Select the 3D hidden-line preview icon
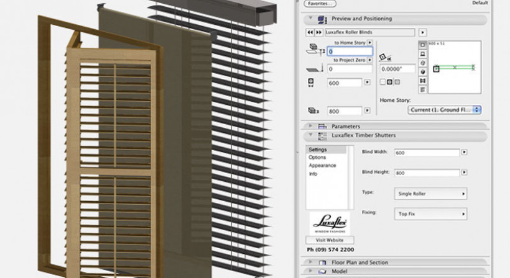Viewport: 510px width, 278px height. pyautogui.click(x=423, y=63)
